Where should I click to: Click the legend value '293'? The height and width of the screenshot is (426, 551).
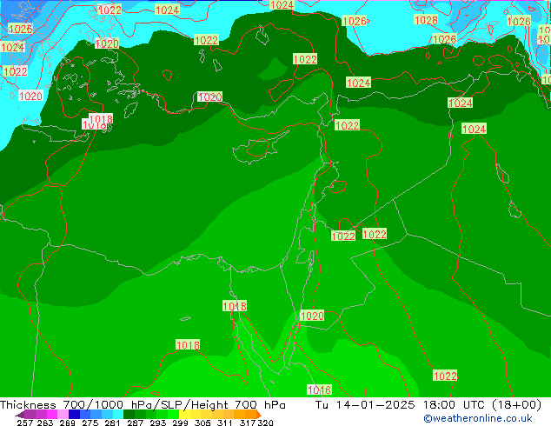click(x=158, y=423)
